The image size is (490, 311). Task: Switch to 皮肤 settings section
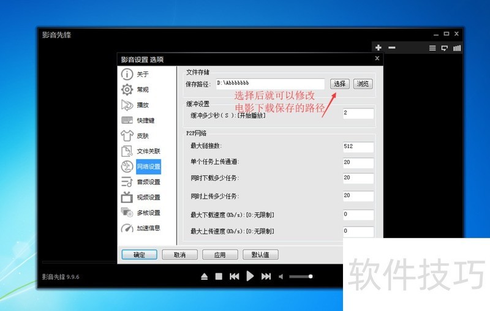(143, 136)
